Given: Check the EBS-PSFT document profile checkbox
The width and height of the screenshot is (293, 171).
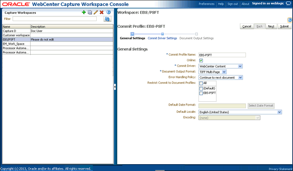Looking at the screenshot, I should (201, 93).
